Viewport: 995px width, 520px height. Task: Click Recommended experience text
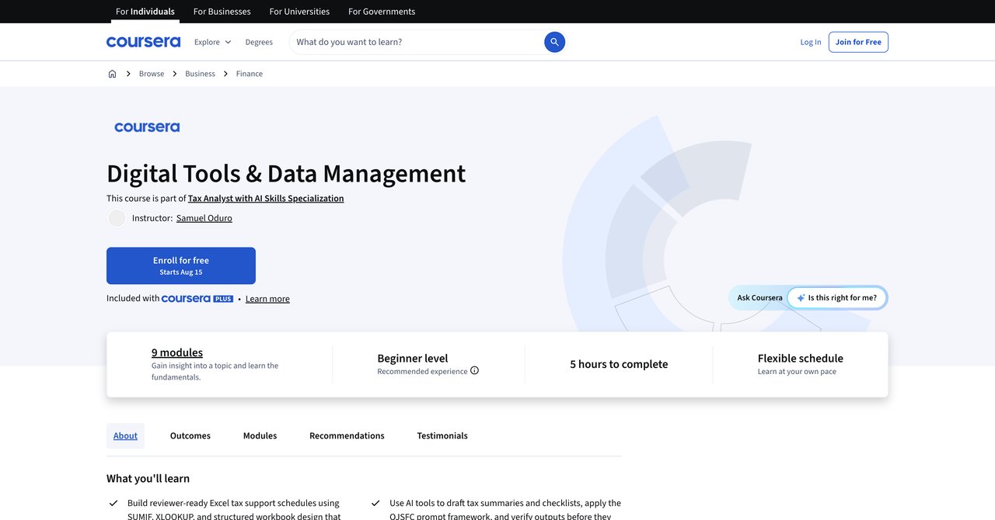[x=423, y=372]
